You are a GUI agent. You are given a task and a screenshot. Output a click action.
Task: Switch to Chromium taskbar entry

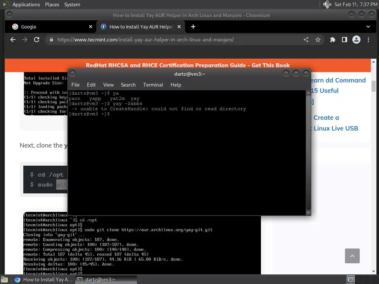pos(44,280)
